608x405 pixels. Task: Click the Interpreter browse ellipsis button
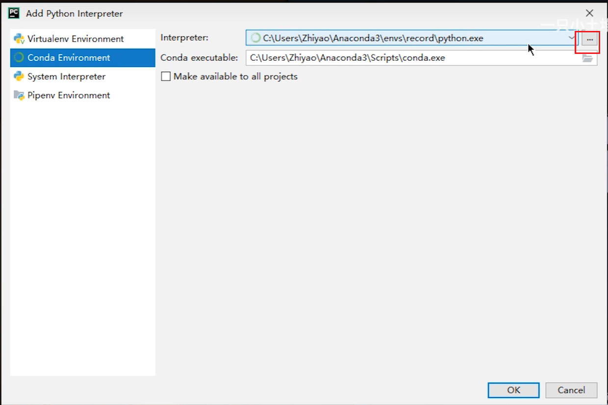click(589, 38)
